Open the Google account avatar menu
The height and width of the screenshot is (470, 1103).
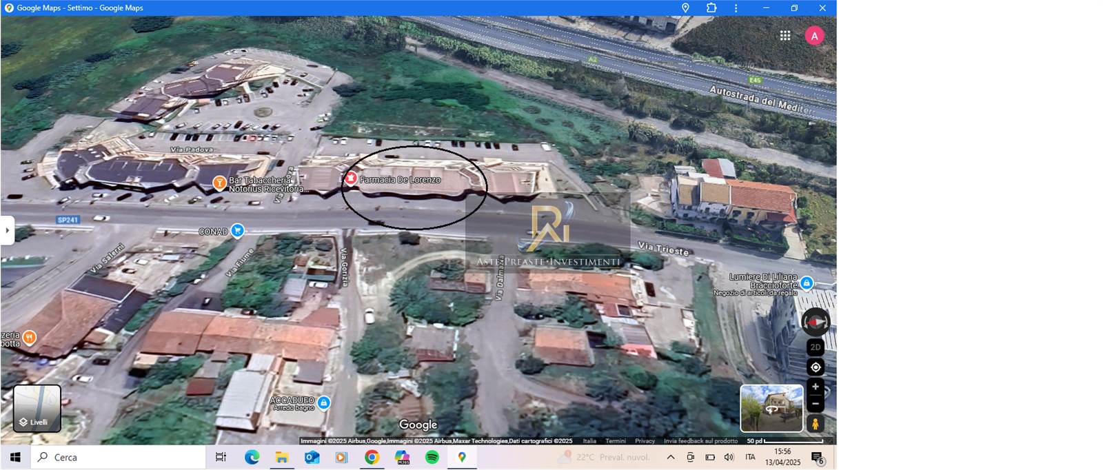(814, 36)
